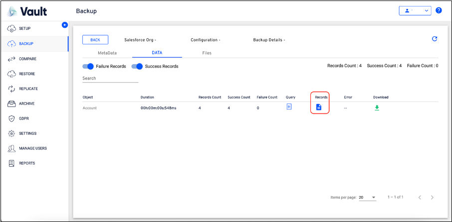Open the help question mark icon
452x222 pixels.
pos(439,10)
